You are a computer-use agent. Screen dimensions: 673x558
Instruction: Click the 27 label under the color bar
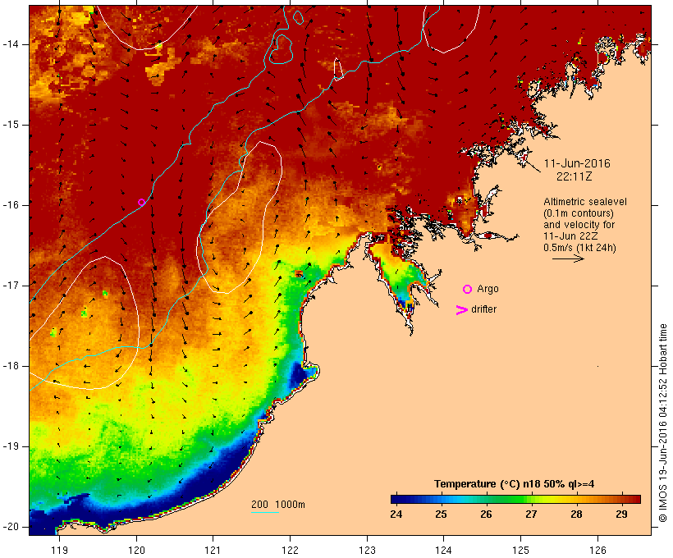click(531, 515)
